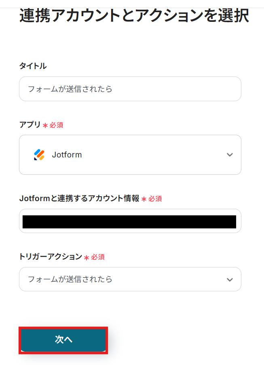Select the Jotform app combo box
Screen dimensions: 264x365
[130, 155]
